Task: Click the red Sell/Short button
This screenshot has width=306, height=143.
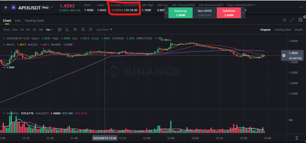Action: tap(229, 13)
